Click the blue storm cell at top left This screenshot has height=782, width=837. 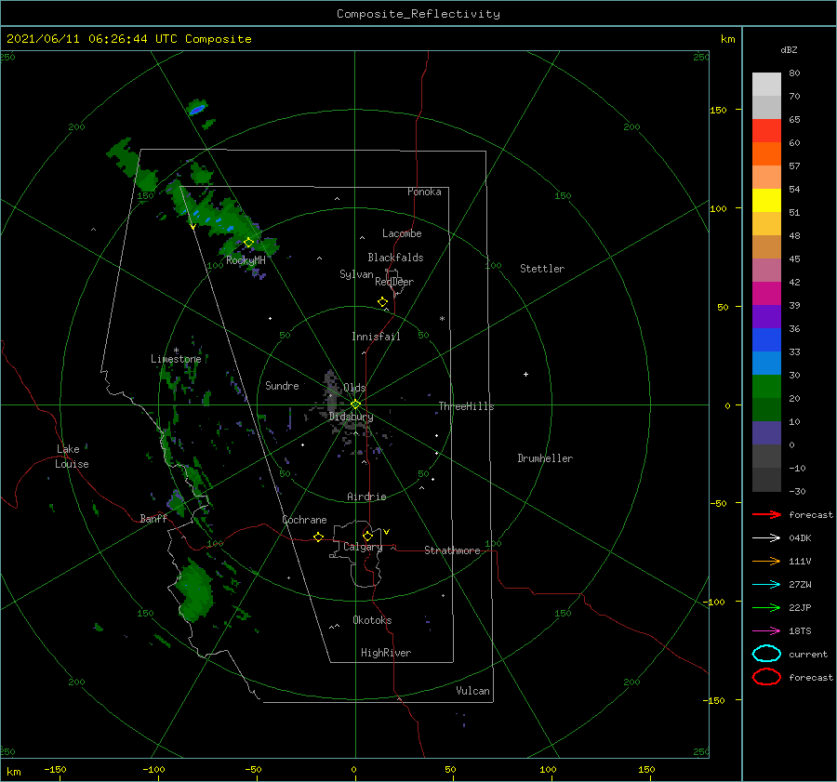point(197,110)
